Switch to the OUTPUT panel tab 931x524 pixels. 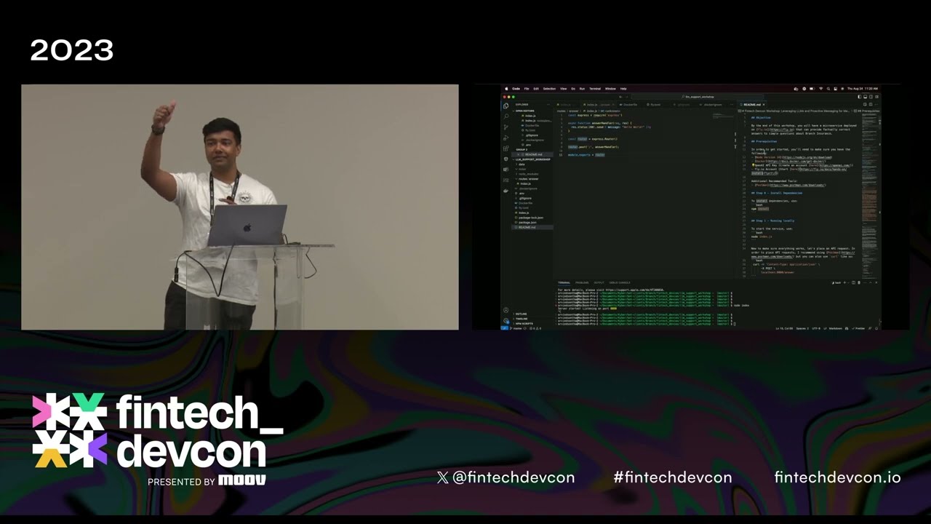pyautogui.click(x=599, y=282)
